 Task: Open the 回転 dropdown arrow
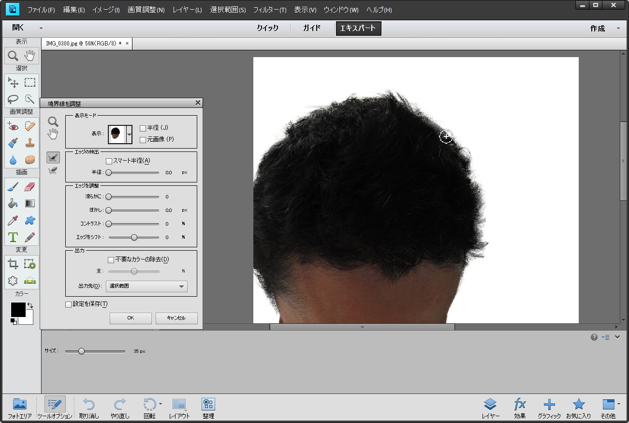[161, 404]
